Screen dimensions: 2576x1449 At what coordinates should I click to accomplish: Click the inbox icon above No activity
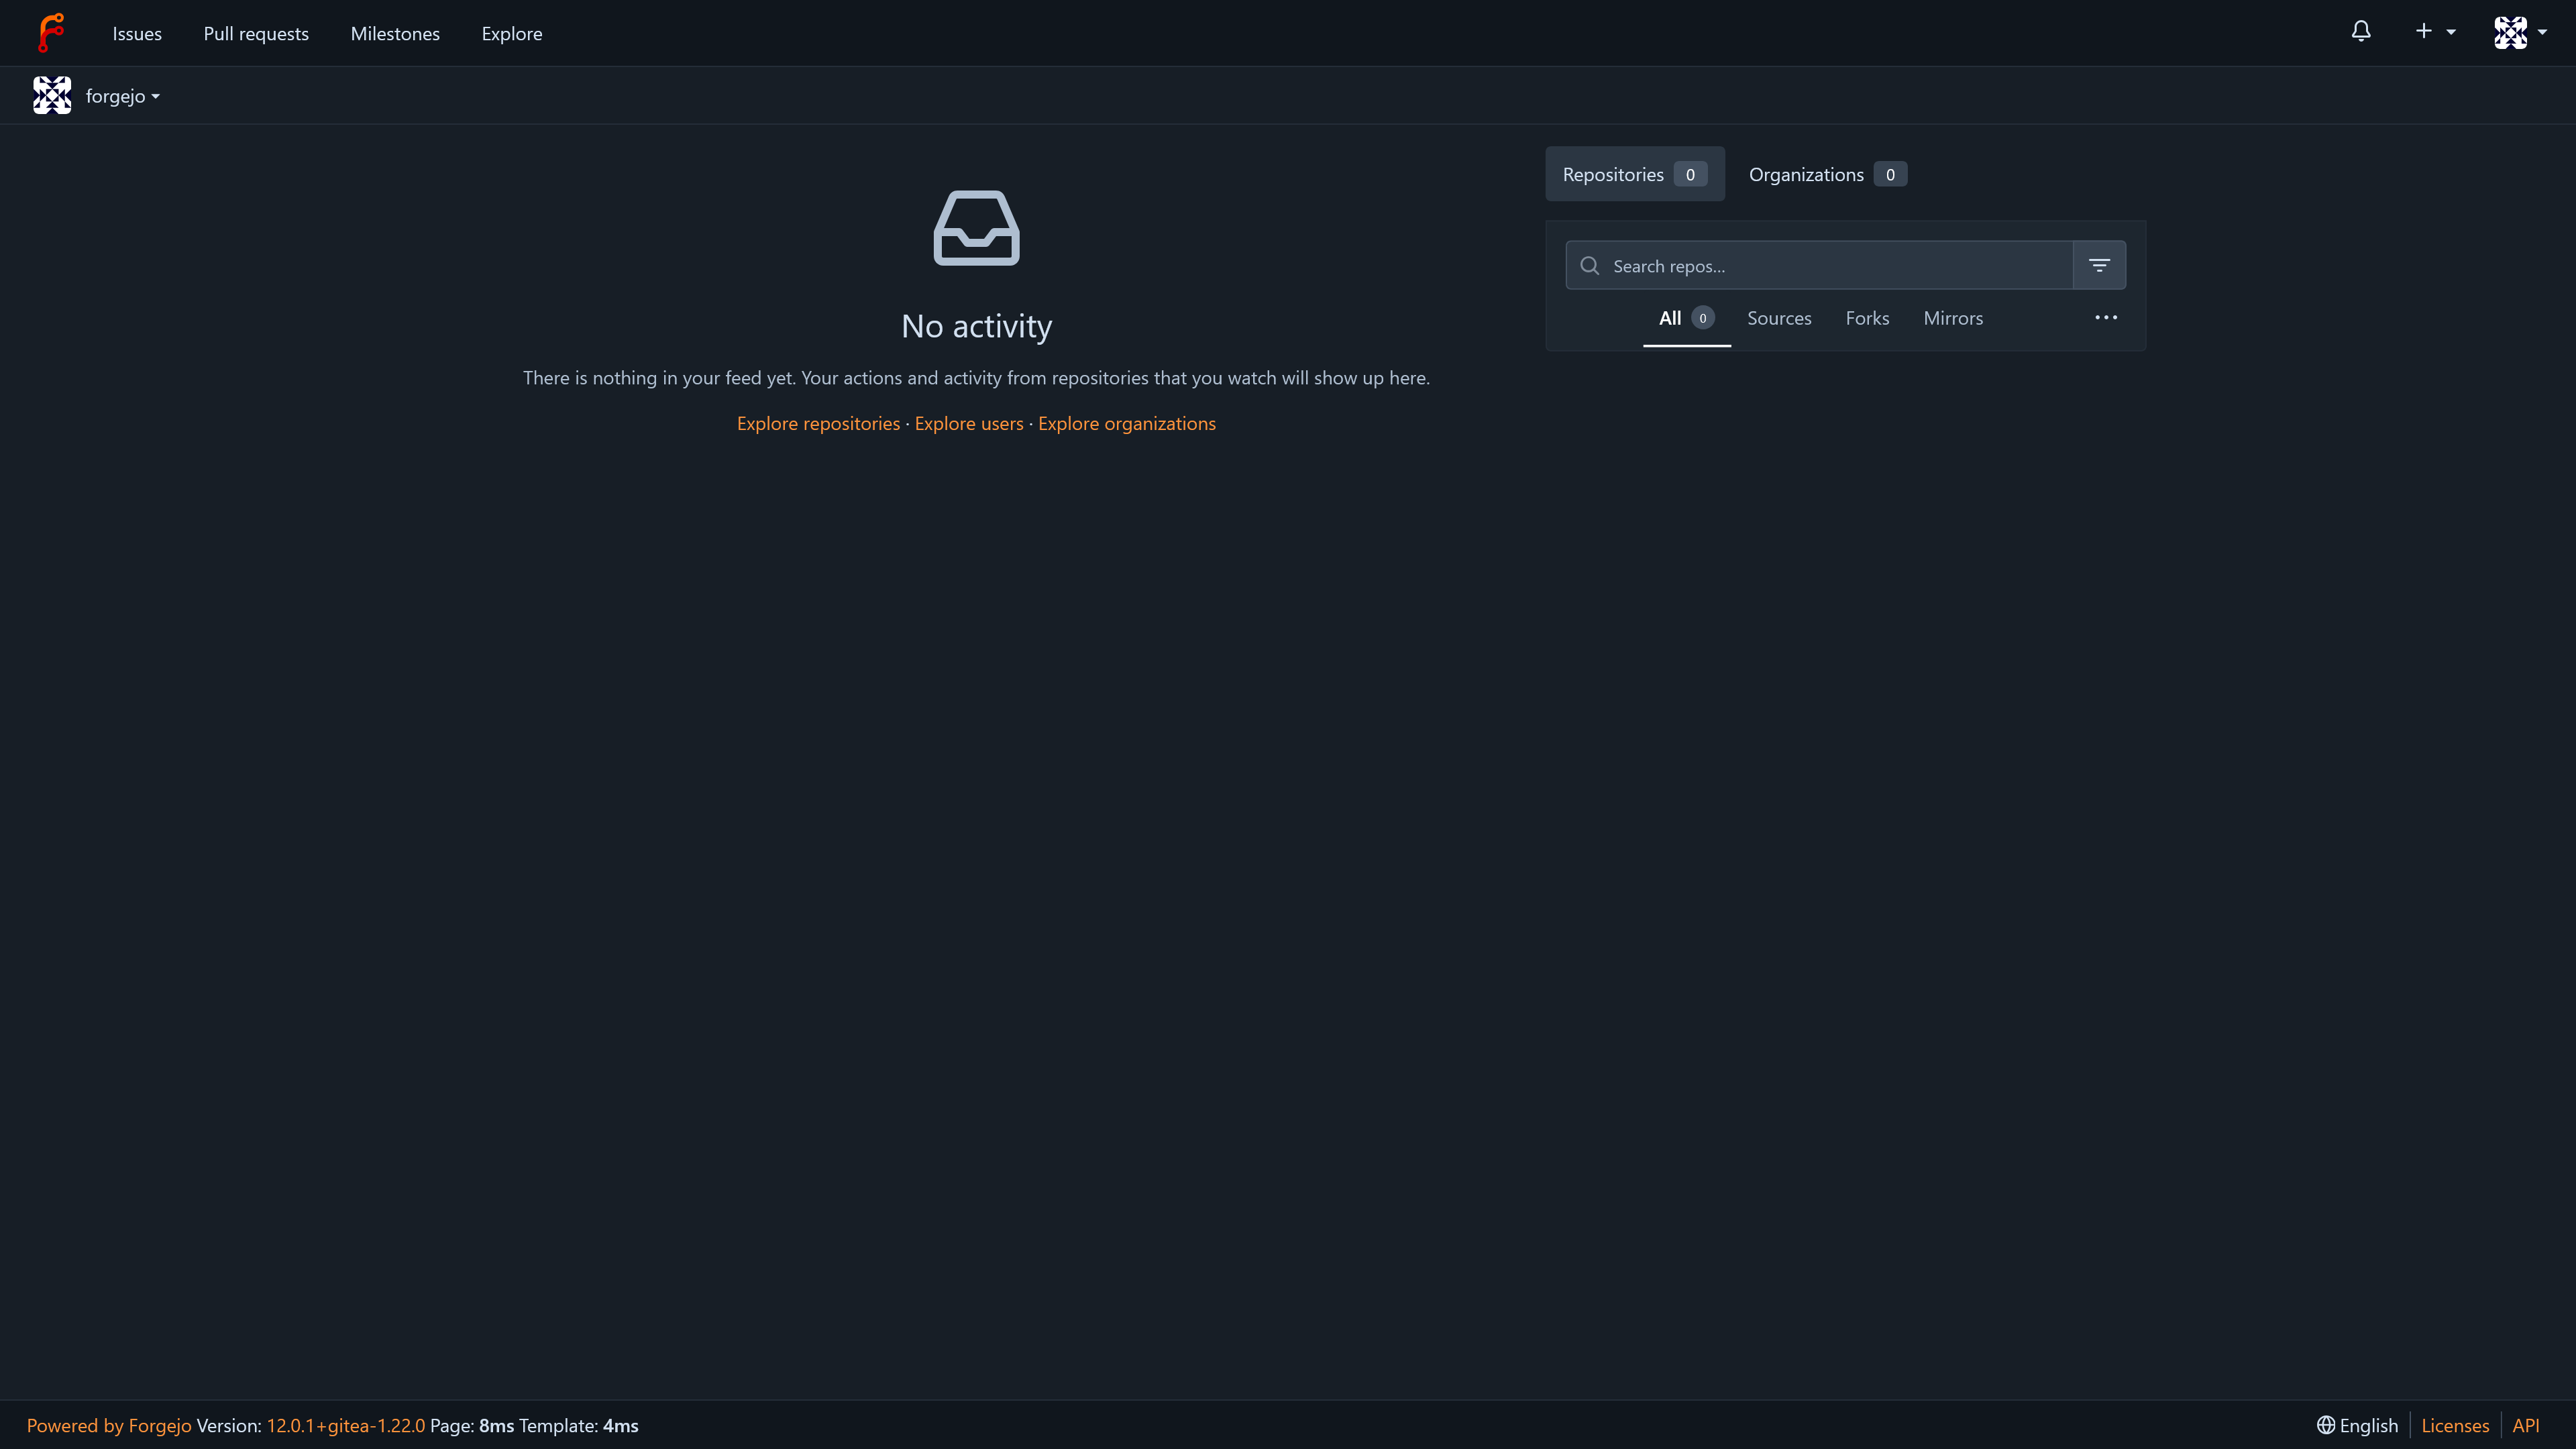[x=976, y=228]
